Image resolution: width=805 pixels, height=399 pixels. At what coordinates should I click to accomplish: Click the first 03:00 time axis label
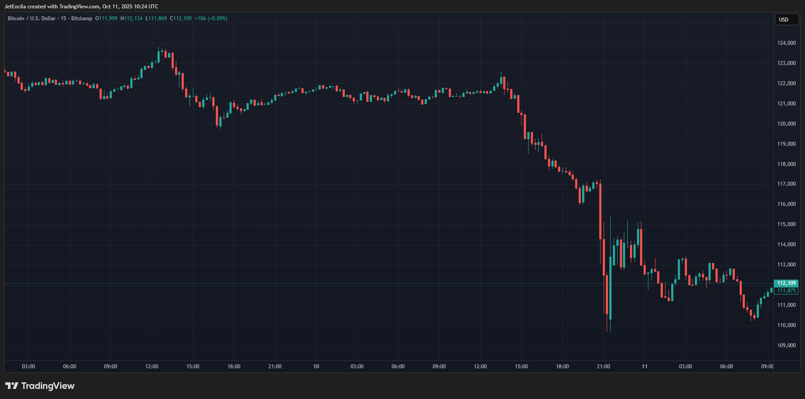click(29, 367)
